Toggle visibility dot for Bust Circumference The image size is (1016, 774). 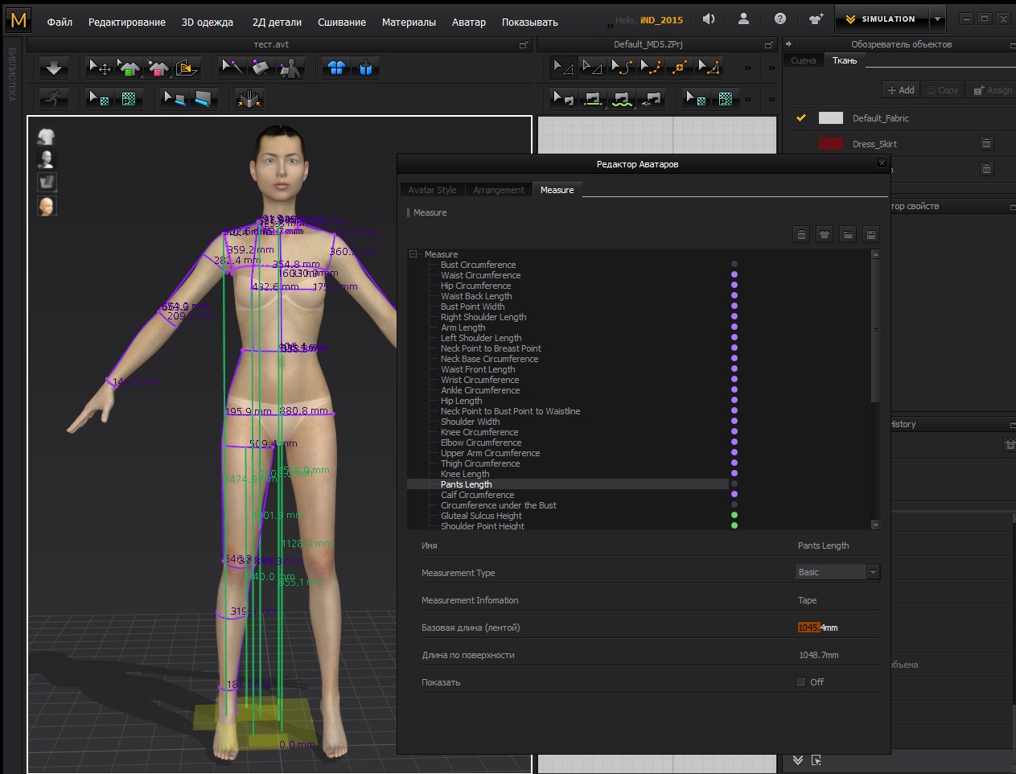[x=734, y=265]
